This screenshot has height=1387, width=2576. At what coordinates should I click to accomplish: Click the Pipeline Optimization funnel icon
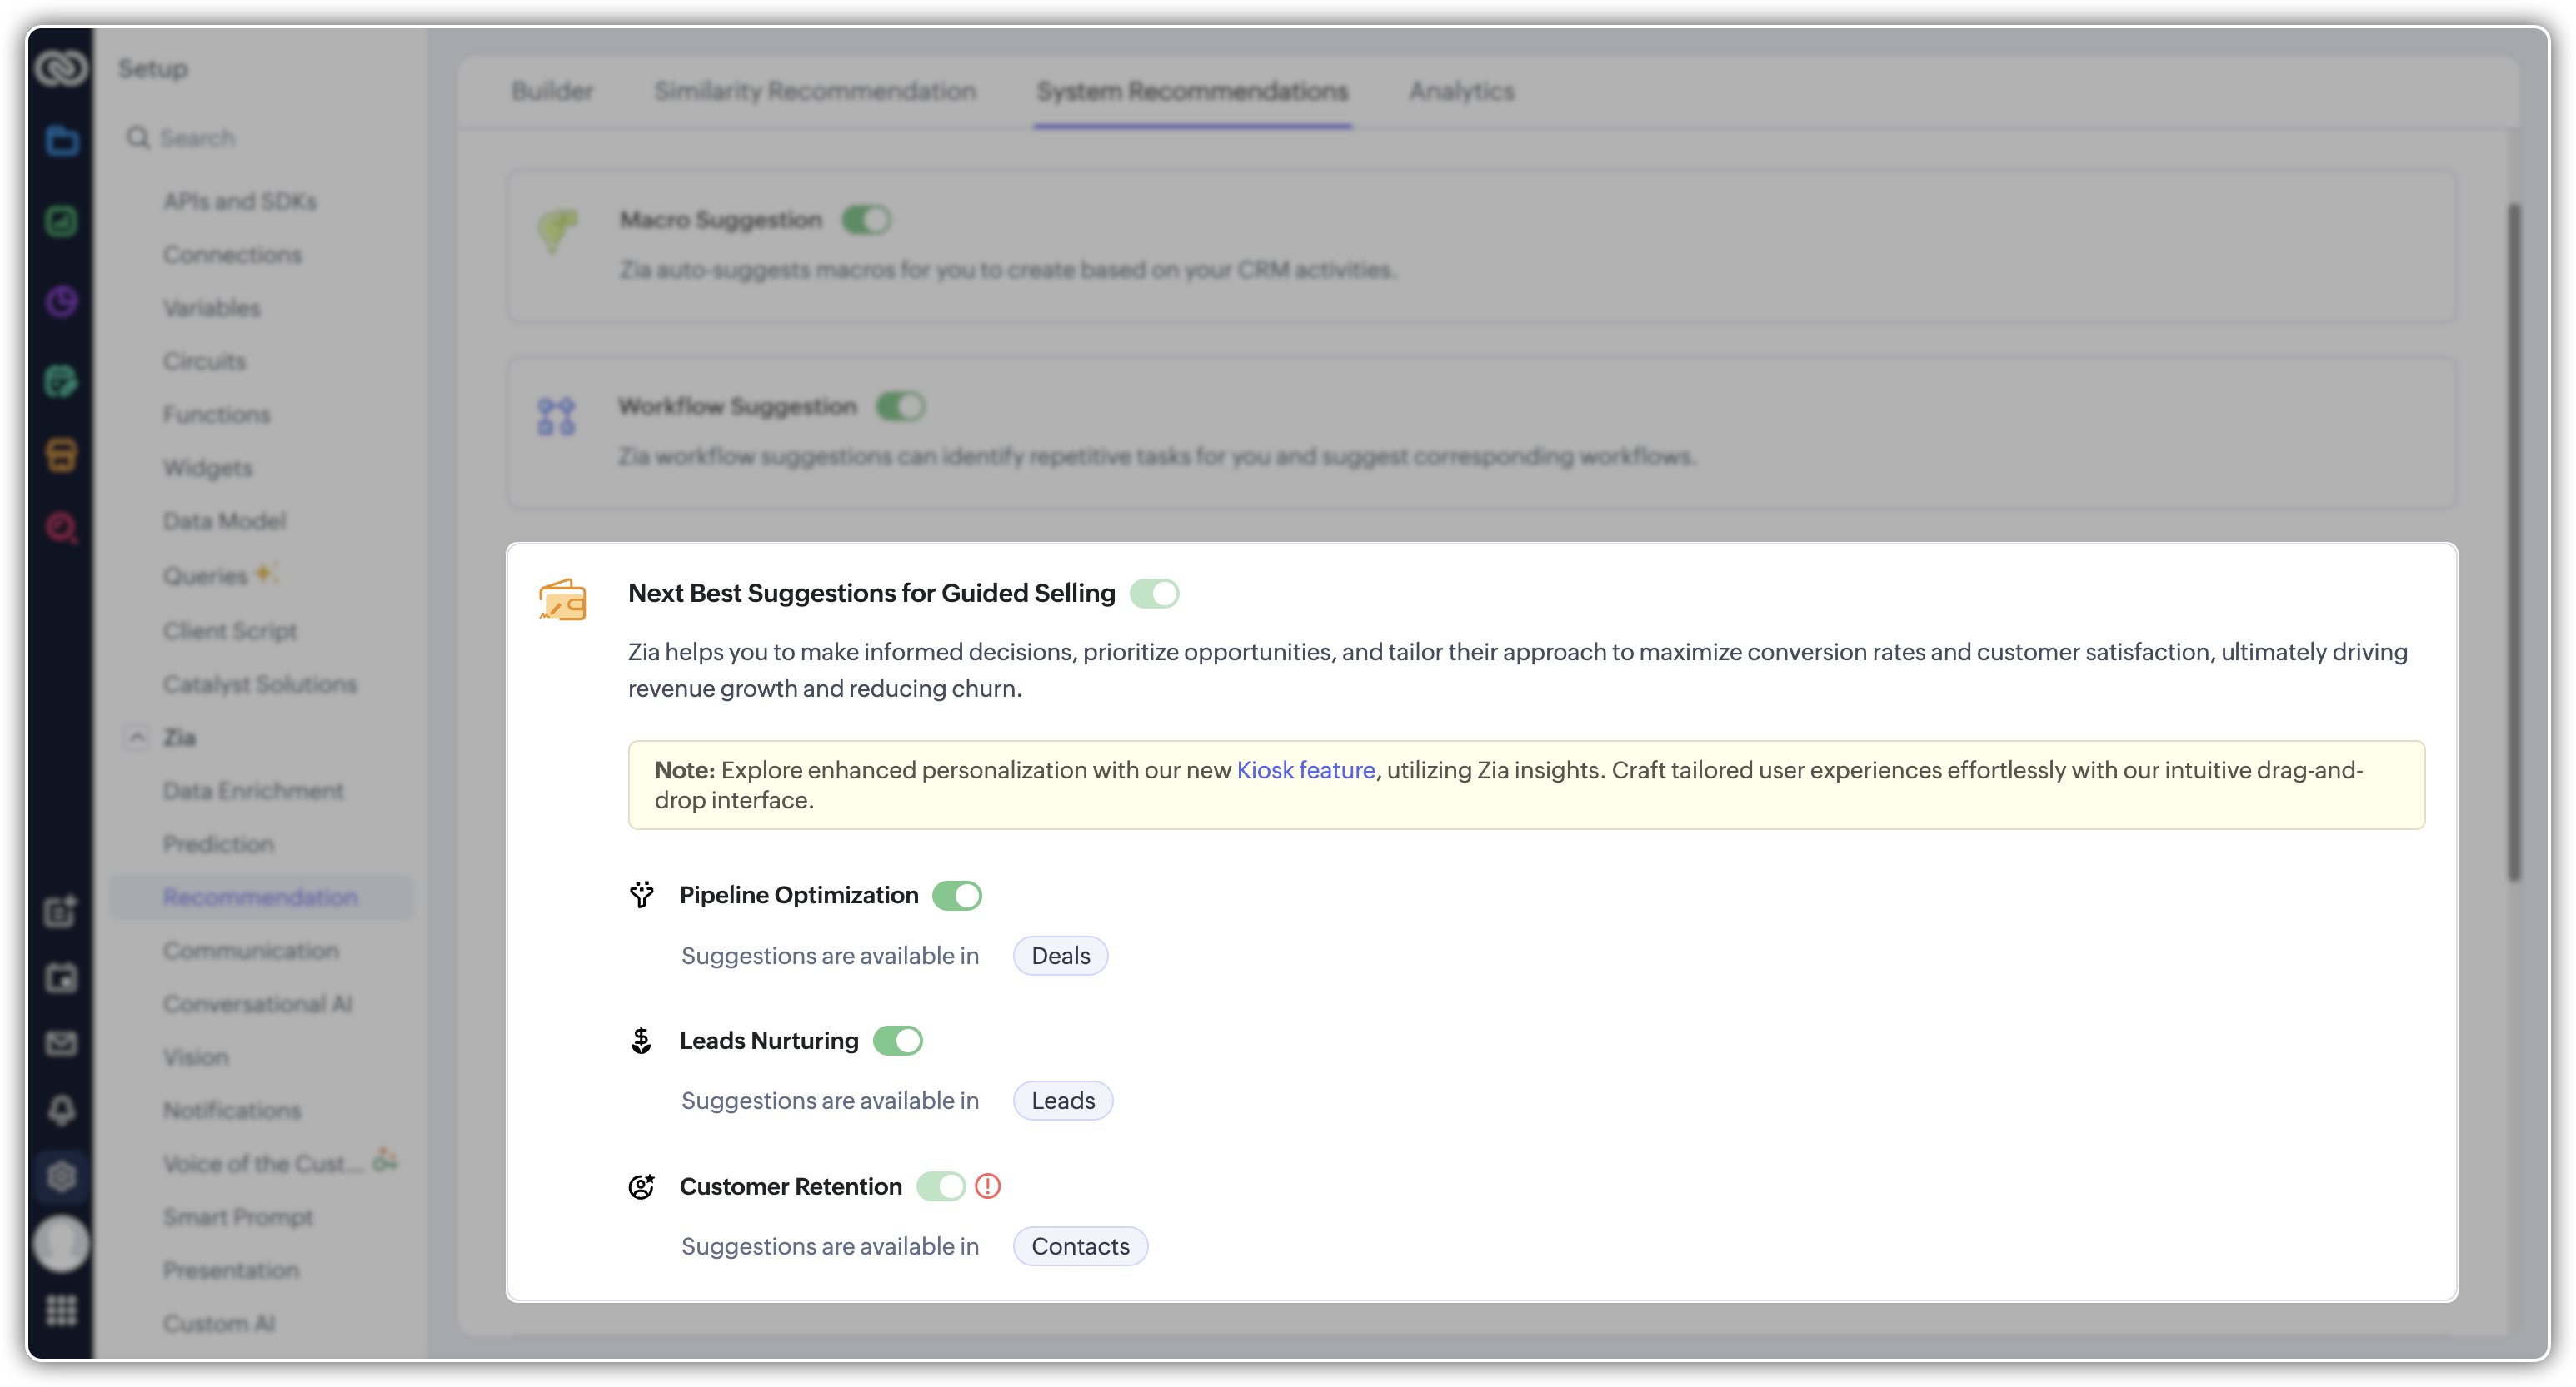point(641,894)
